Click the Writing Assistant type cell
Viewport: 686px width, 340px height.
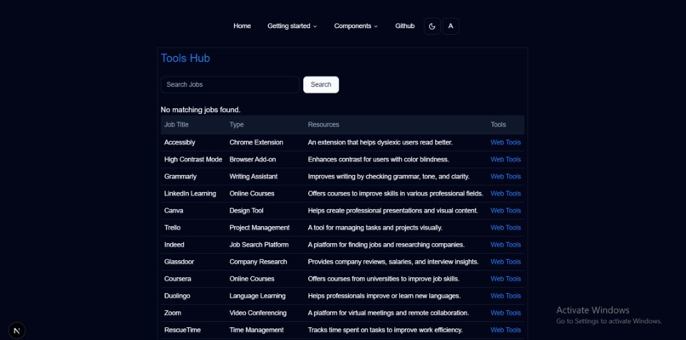tap(254, 177)
